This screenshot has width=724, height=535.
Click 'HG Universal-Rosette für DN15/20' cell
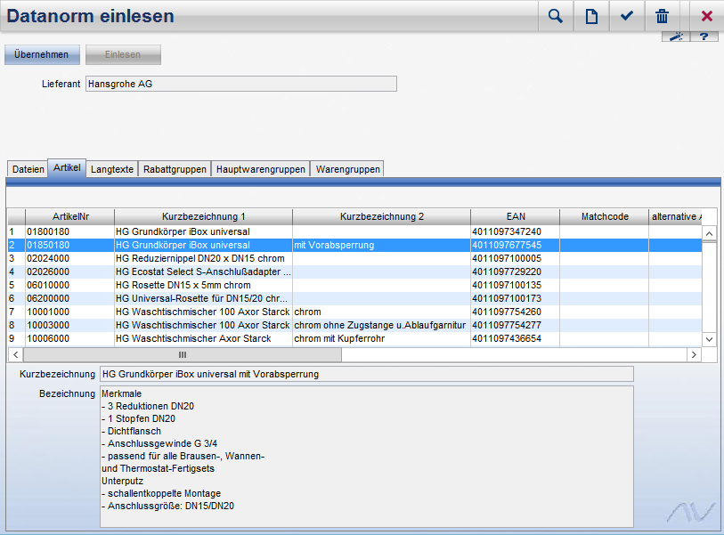pos(201,299)
